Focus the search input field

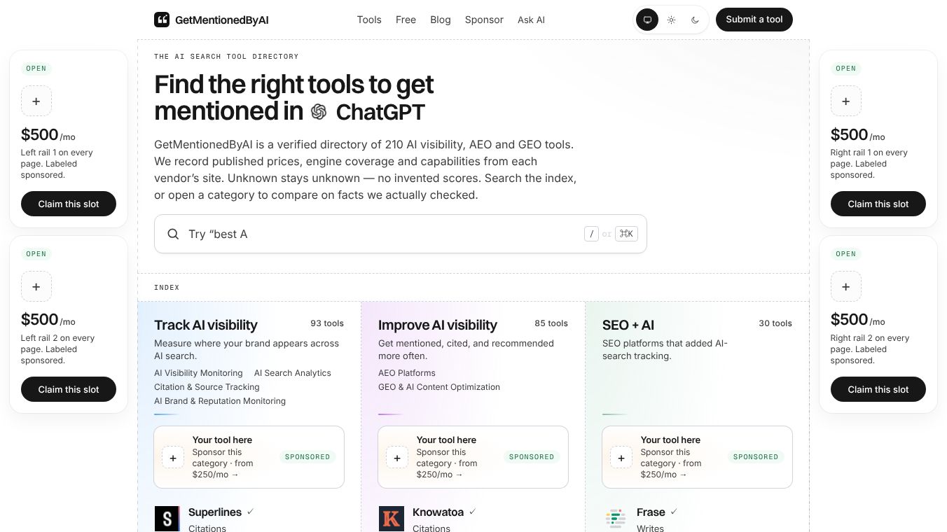pyautogui.click(x=401, y=234)
